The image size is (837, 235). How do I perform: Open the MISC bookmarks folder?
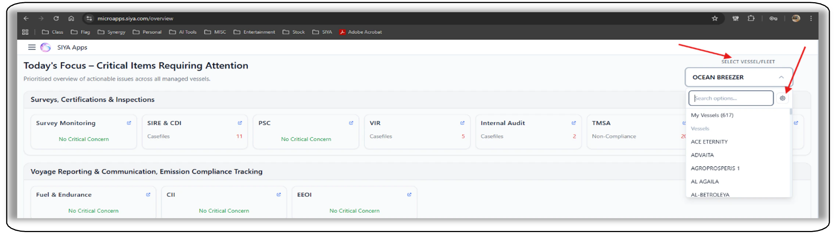tap(215, 32)
